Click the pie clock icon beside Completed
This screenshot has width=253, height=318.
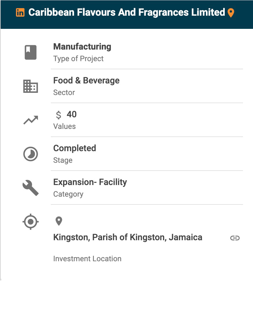(x=30, y=154)
